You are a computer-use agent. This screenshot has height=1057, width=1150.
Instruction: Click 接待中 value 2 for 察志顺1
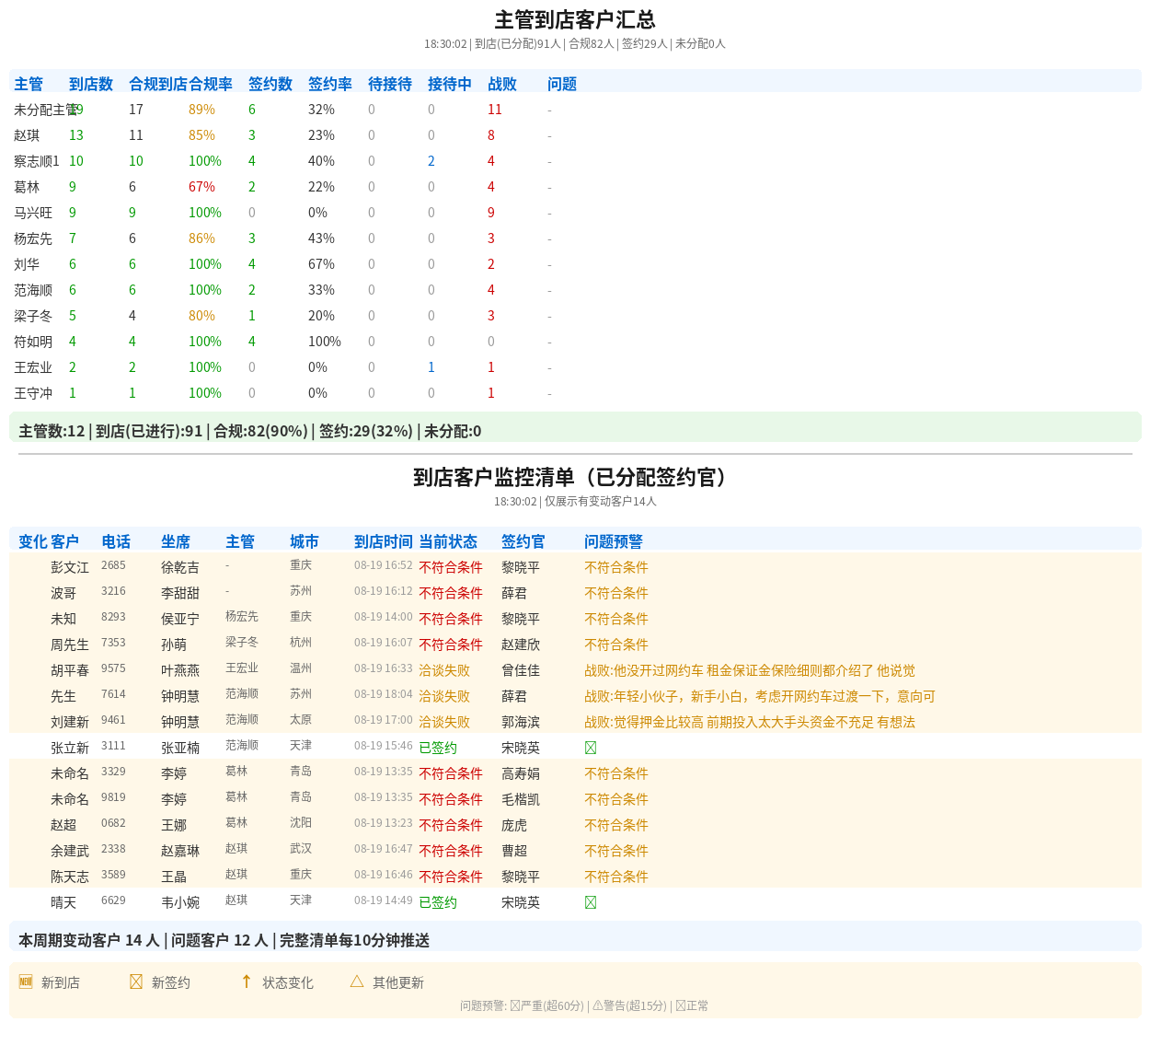pyautogui.click(x=431, y=161)
